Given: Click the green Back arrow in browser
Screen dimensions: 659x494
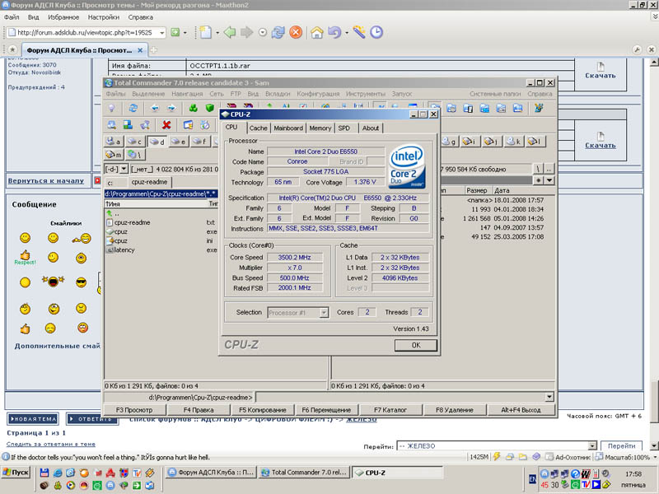Looking at the screenshot, I should click(230, 32).
